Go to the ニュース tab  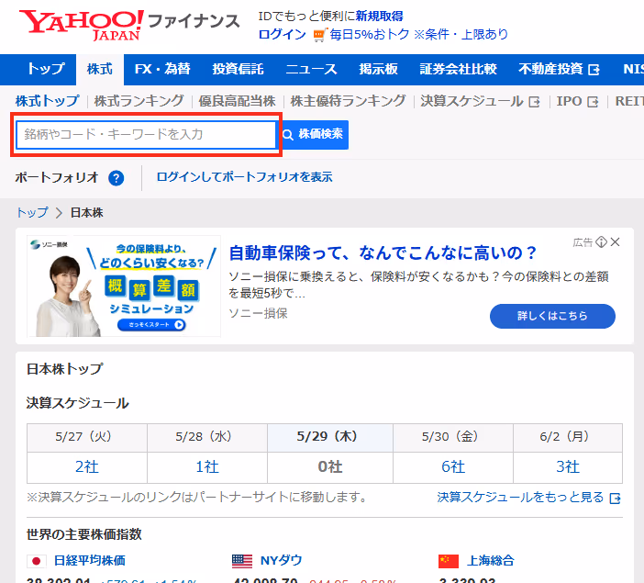[311, 69]
